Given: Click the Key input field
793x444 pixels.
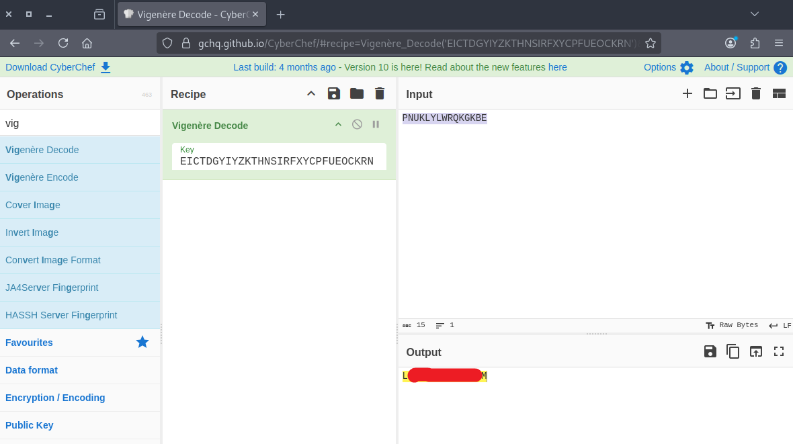Looking at the screenshot, I should coord(279,161).
